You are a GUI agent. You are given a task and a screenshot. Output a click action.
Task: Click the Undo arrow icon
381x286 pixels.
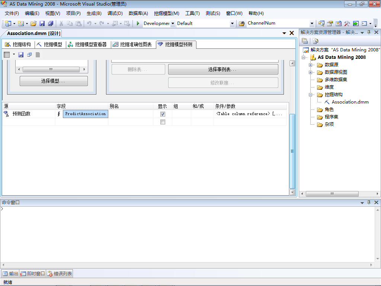click(89, 23)
